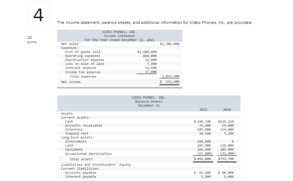Select 2020 Investments value 0
Viewport: 293px width, 181px height.
(x=233, y=141)
